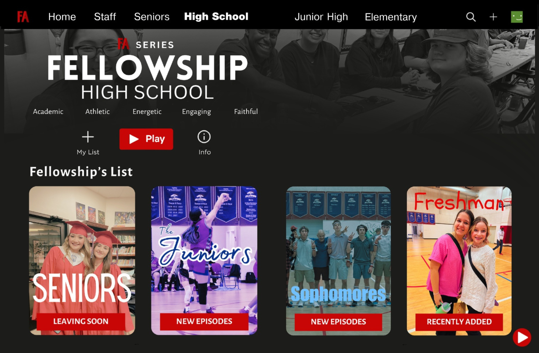The image size is (539, 353).
Task: Add to My List plus icon
Action: coord(88,137)
